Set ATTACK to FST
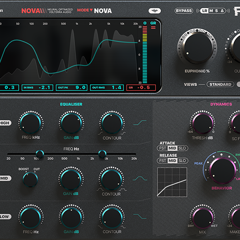Viewport: 240px width, 240px height. click(163, 148)
